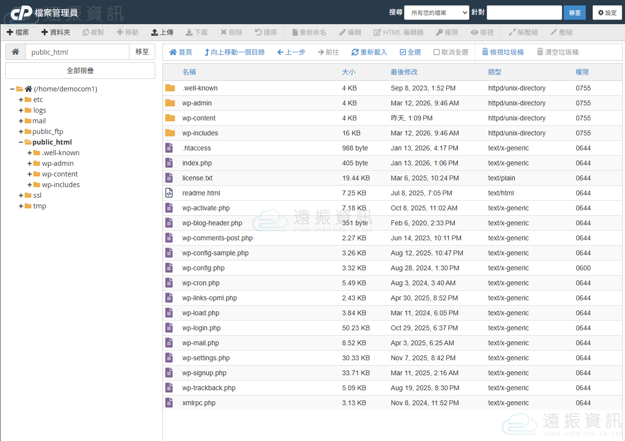Screen dimensions: 625x441
Task: Click 向上移動一個目錄 up one level
Action: click(234, 52)
